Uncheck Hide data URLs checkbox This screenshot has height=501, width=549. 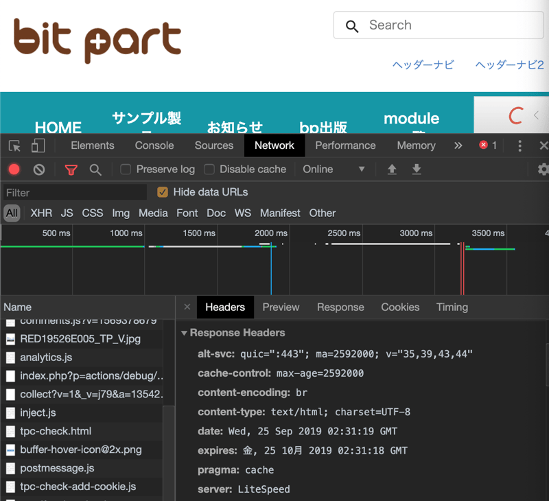[163, 192]
